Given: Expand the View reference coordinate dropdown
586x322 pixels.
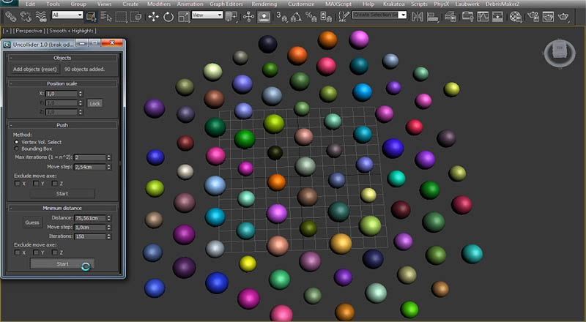Looking at the screenshot, I should coord(208,15).
